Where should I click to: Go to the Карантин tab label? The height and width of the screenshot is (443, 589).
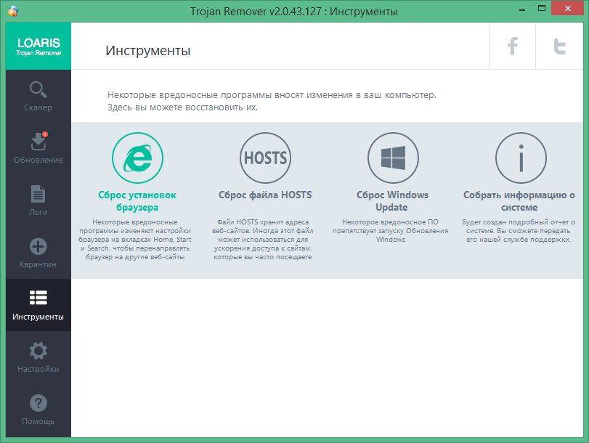[x=38, y=264]
